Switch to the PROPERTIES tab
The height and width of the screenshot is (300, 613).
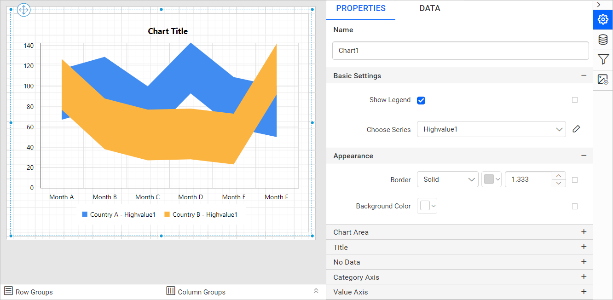click(x=361, y=8)
